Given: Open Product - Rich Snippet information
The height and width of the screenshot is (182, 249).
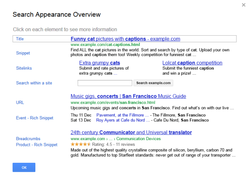Looking at the screenshot, I should [x=37, y=145].
